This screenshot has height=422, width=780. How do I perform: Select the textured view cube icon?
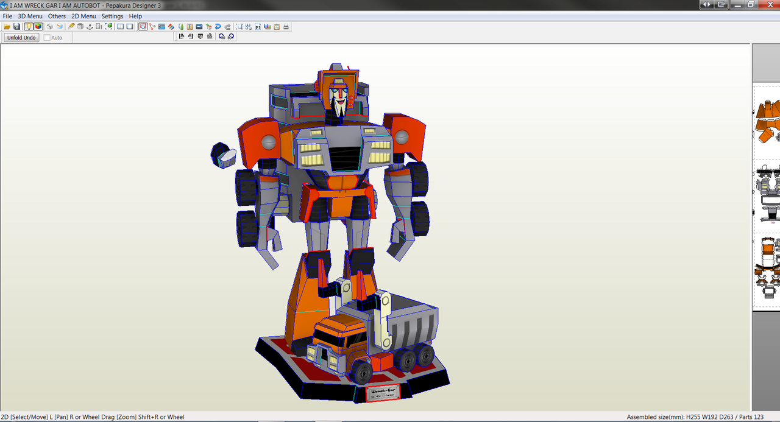(x=37, y=26)
